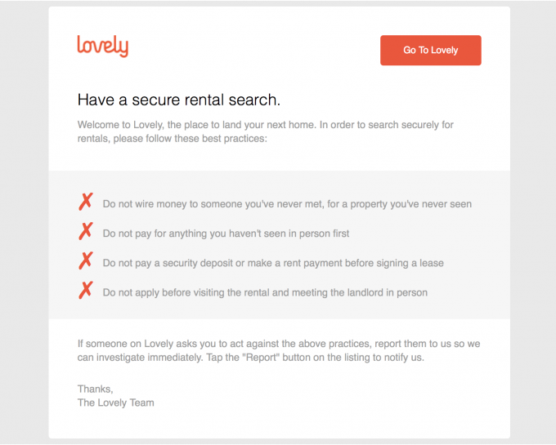Click 'The Lovely Team' signature
The height and width of the screenshot is (445, 556).
[x=115, y=403]
